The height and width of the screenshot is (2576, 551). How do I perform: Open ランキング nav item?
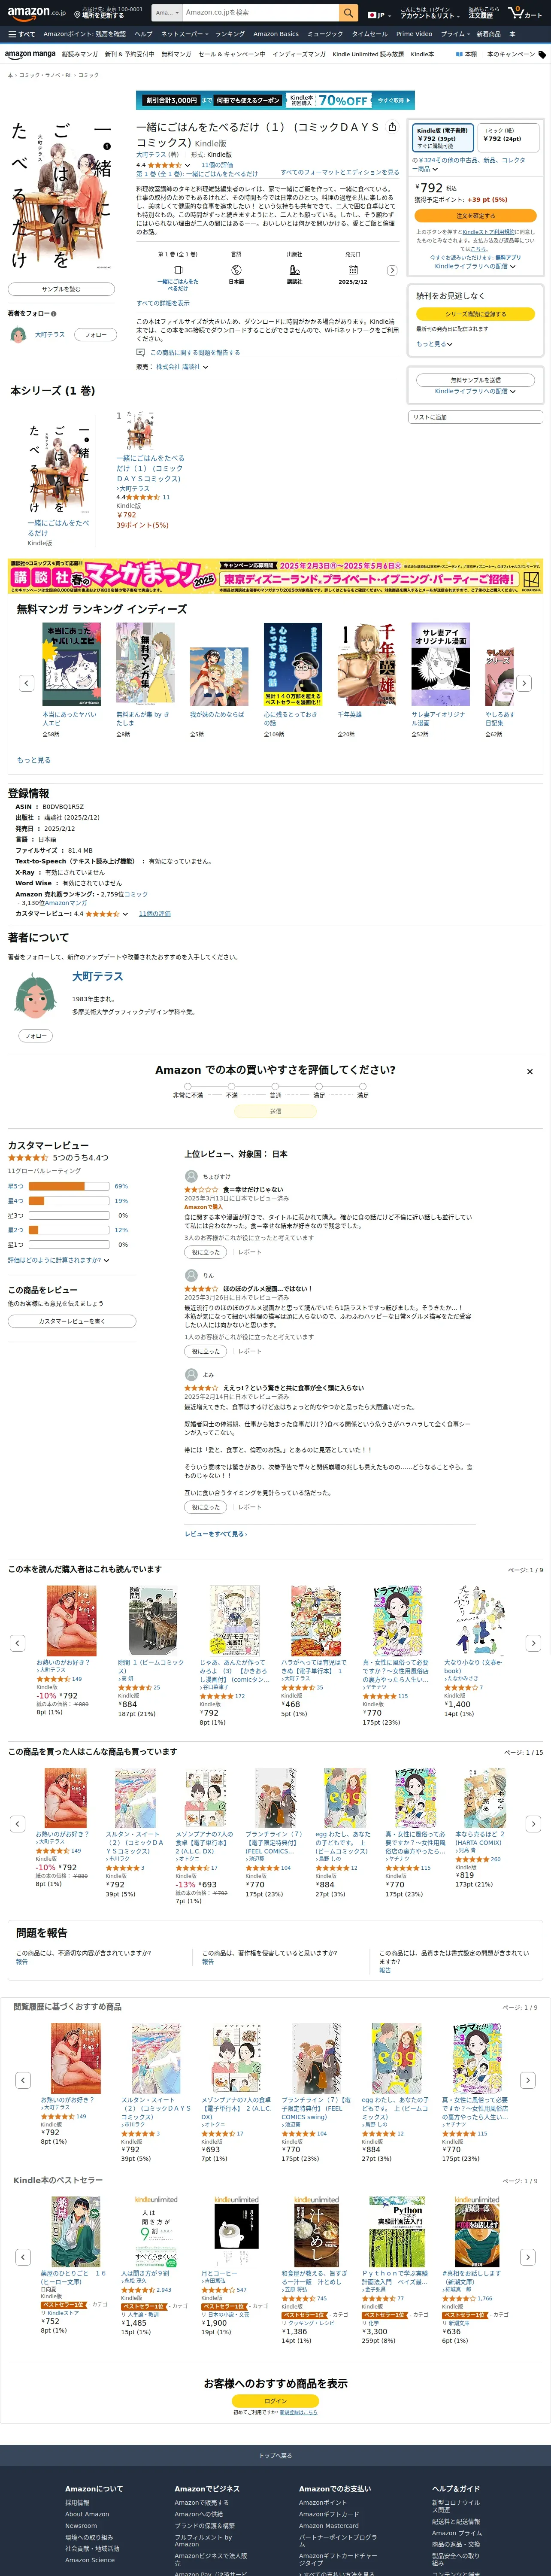229,34
